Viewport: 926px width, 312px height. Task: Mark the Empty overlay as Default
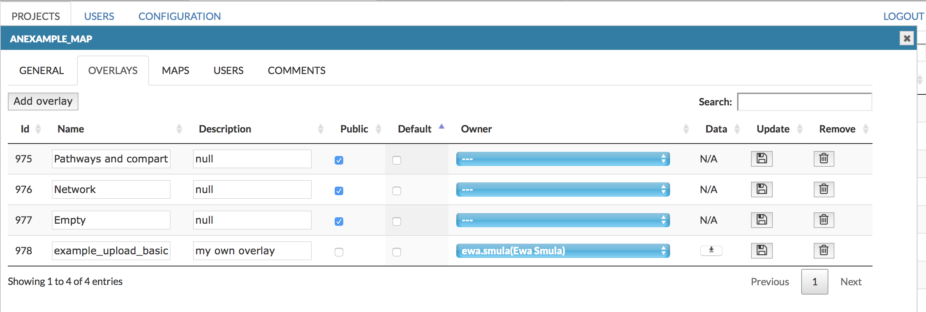pyautogui.click(x=396, y=222)
